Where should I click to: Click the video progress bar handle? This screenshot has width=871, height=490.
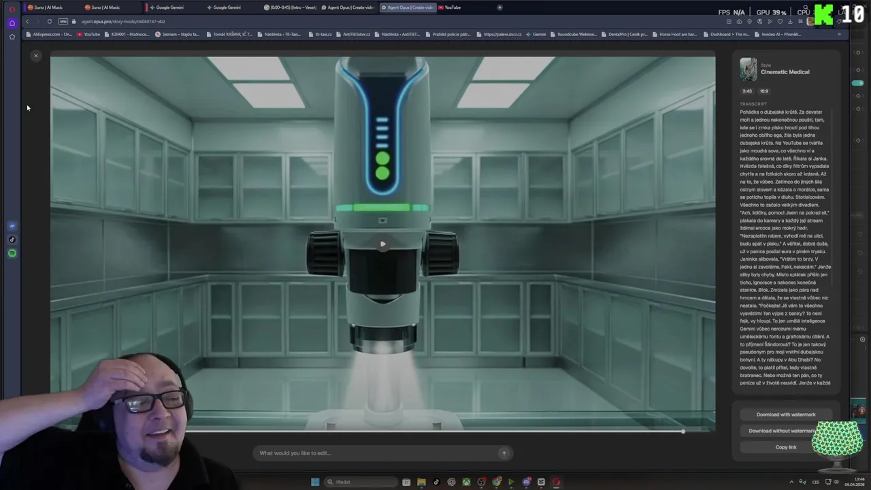click(x=683, y=431)
